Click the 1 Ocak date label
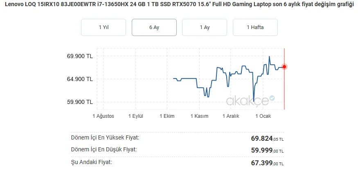 click(x=263, y=116)
